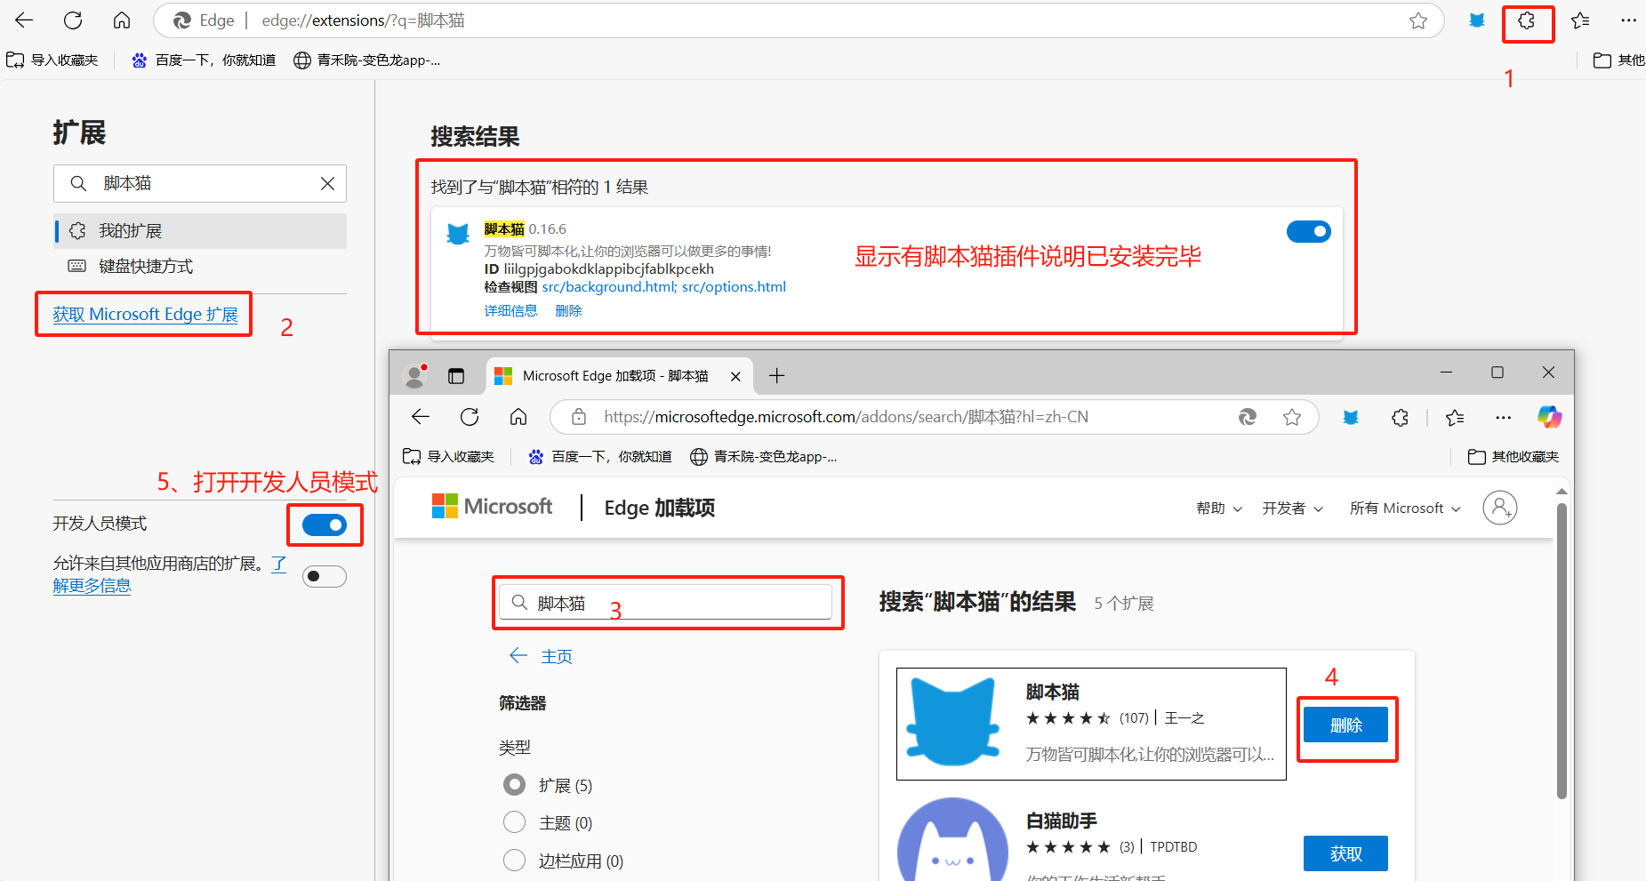Open profile icon in inner window title bar
1646x881 pixels.
[415, 376]
